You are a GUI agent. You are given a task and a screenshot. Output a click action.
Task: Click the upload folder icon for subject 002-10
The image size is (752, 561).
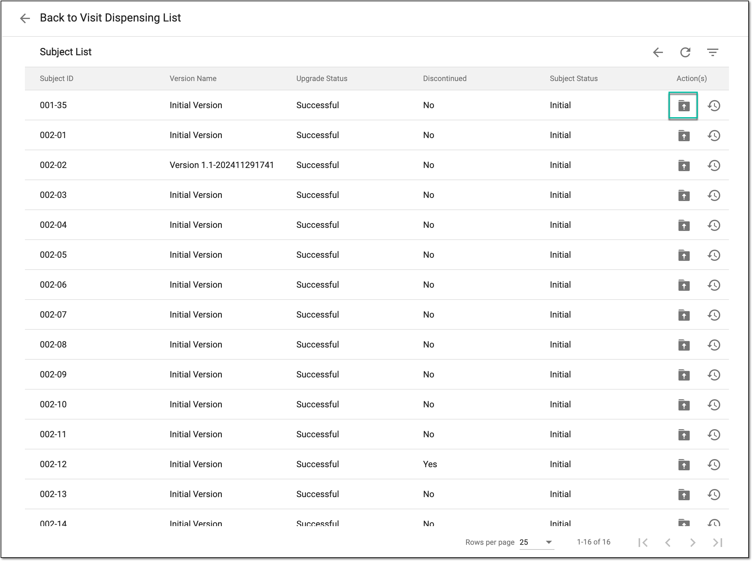point(683,405)
